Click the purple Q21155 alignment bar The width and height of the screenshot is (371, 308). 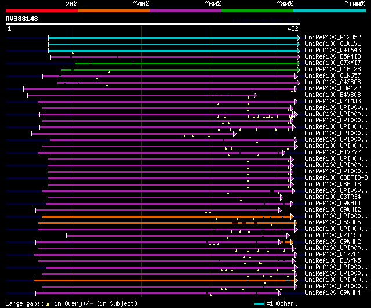point(176,236)
